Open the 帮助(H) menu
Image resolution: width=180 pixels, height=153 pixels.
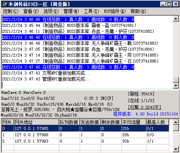point(138,11)
